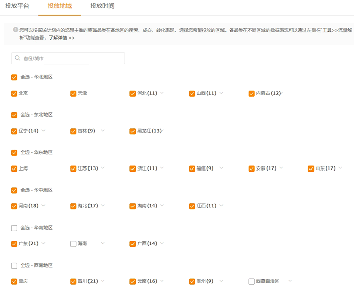Deselect all 华北地区 provinces

tap(14, 77)
